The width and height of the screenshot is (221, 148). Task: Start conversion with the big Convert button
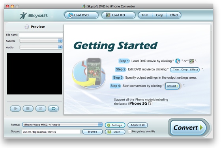click(188, 128)
